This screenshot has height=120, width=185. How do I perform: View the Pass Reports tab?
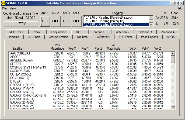[149, 37]
